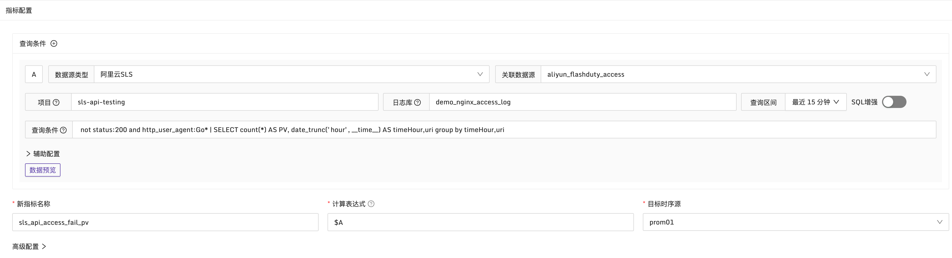The image size is (952, 258).
Task: Change time range via 最近 15 分钟 dropdown
Action: tap(815, 102)
